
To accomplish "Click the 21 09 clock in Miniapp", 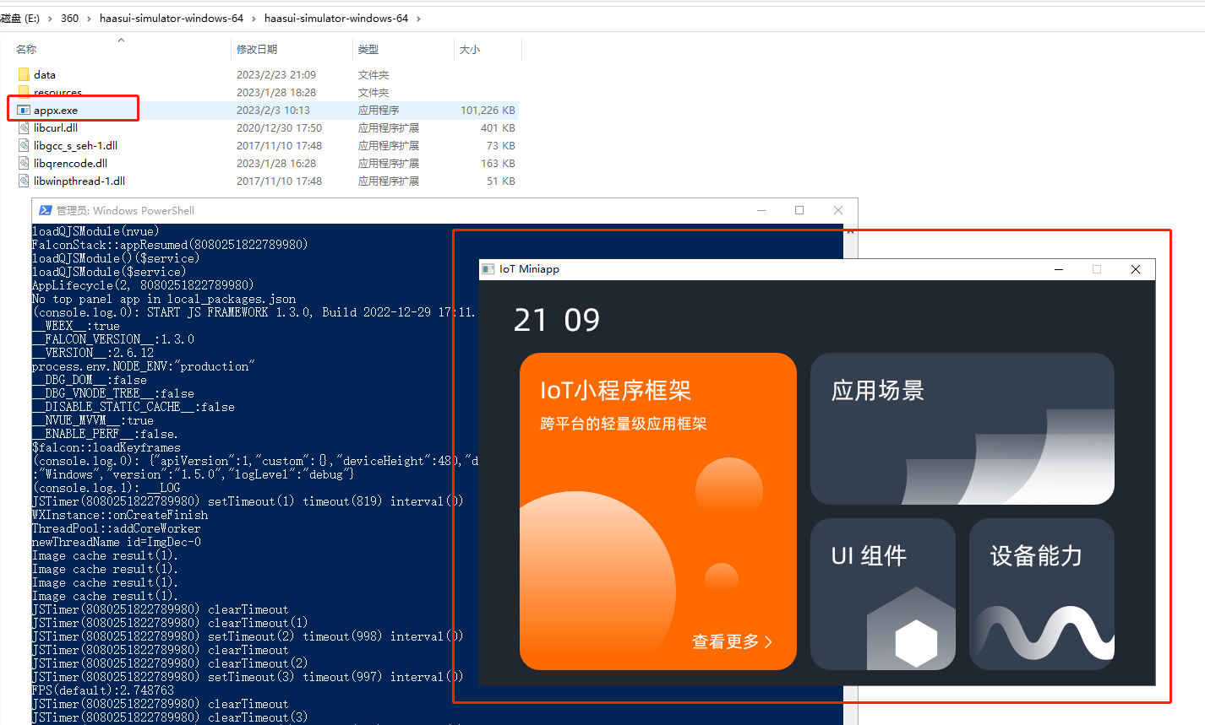I will point(557,320).
